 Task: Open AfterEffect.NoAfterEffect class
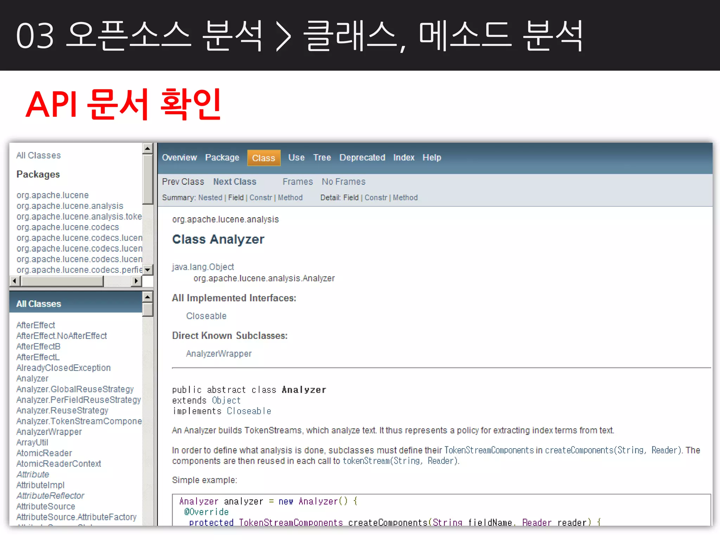pyautogui.click(x=62, y=336)
